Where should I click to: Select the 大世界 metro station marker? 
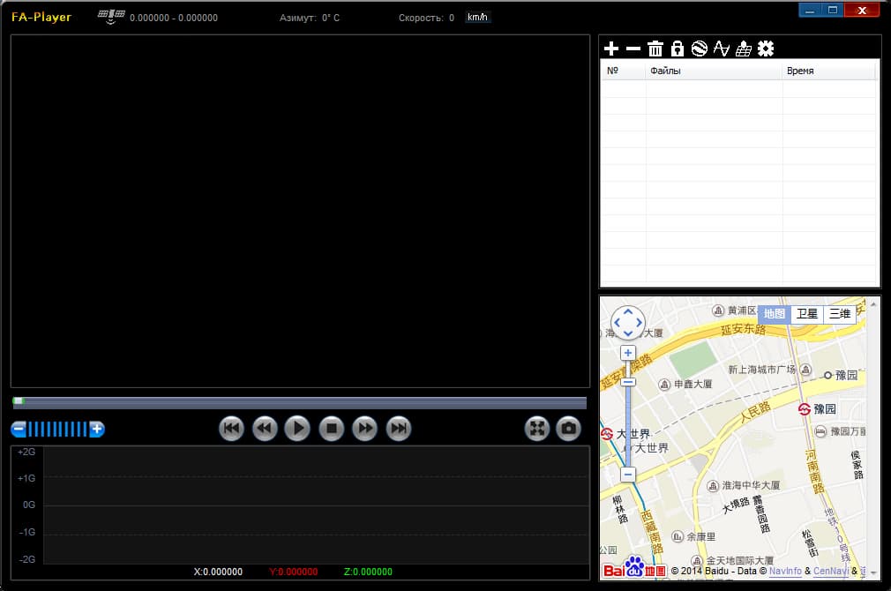(607, 434)
